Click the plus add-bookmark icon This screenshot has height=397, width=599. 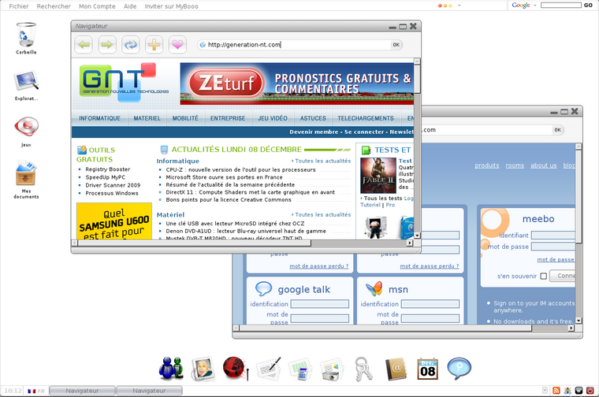coord(154,45)
